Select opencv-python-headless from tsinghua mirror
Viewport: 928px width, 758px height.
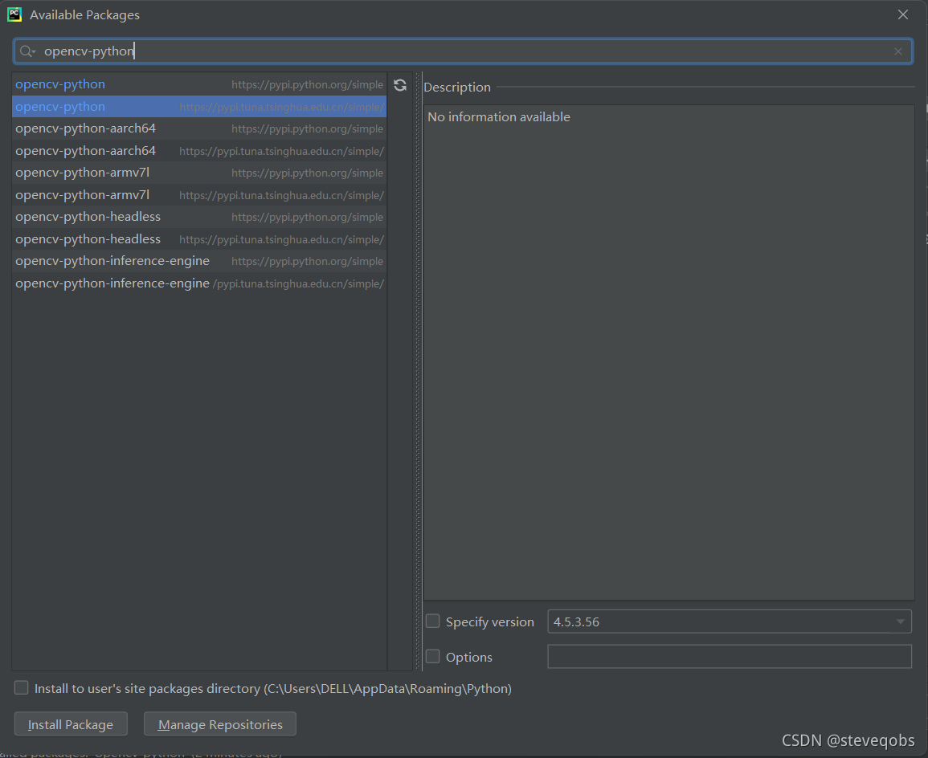(199, 238)
